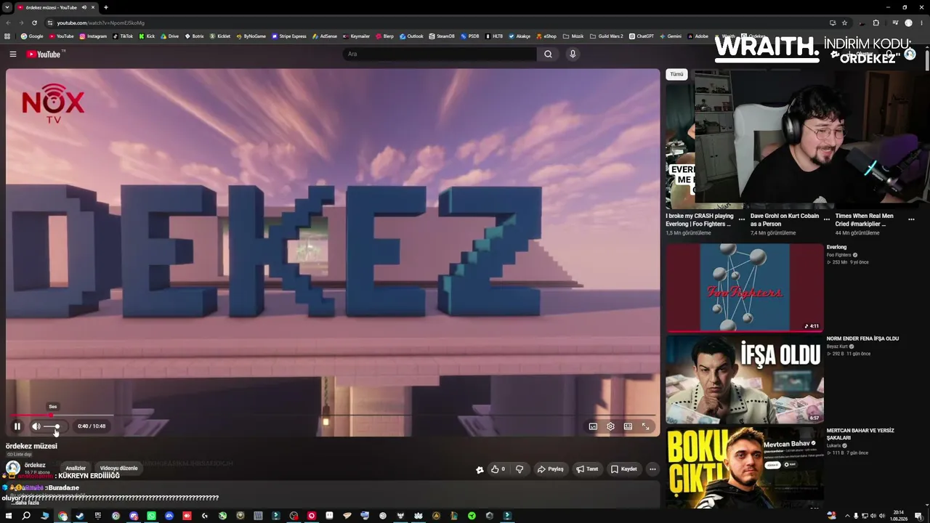Open the TikTok bookmark
This screenshot has height=523, width=930.
[123, 36]
